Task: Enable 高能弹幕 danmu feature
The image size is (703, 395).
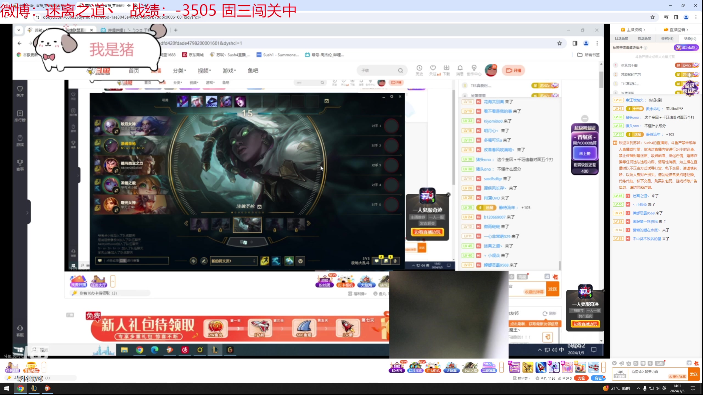Action: pyautogui.click(x=489, y=367)
